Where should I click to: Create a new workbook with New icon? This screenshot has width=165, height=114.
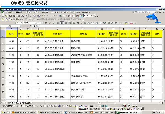[3, 16]
